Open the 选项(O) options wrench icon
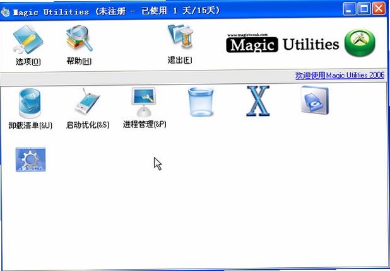Viewport: 390px width, 271px height. (x=28, y=39)
